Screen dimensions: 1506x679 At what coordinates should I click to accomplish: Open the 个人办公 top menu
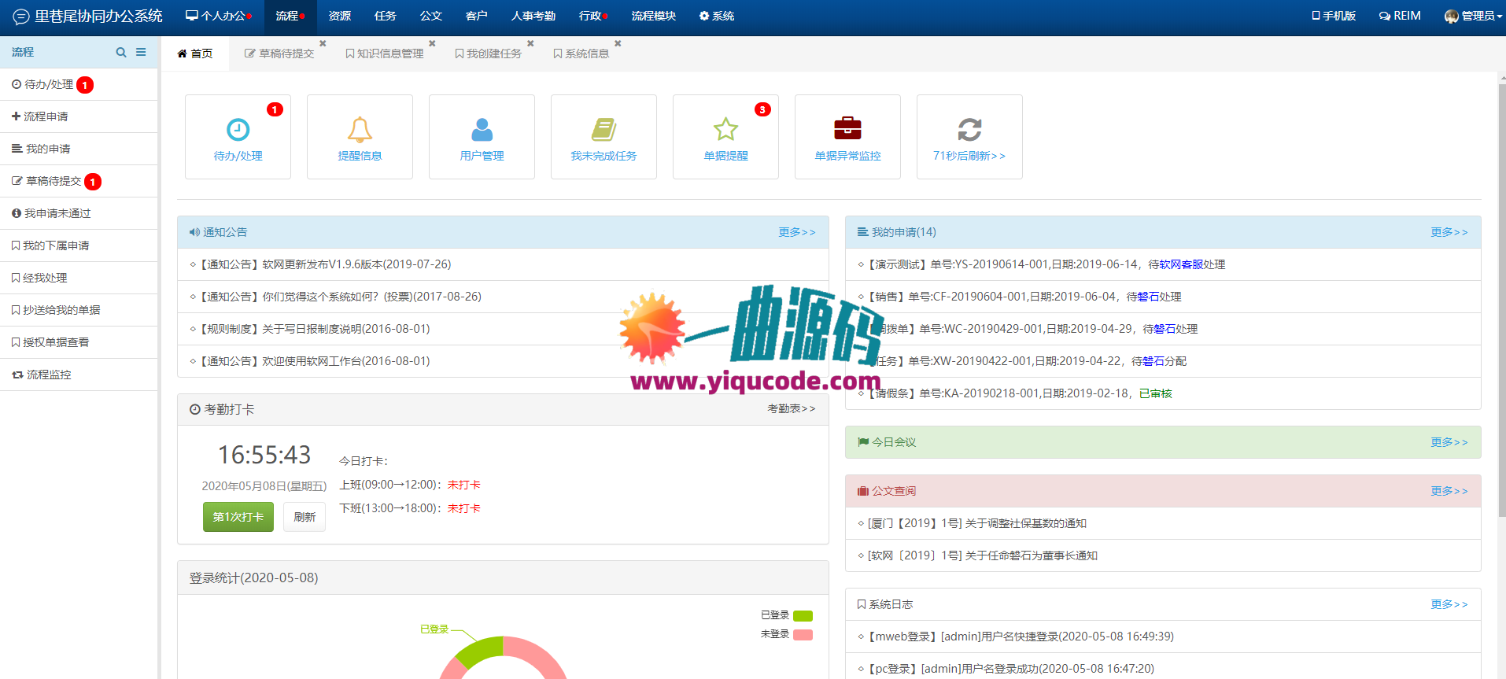[219, 16]
